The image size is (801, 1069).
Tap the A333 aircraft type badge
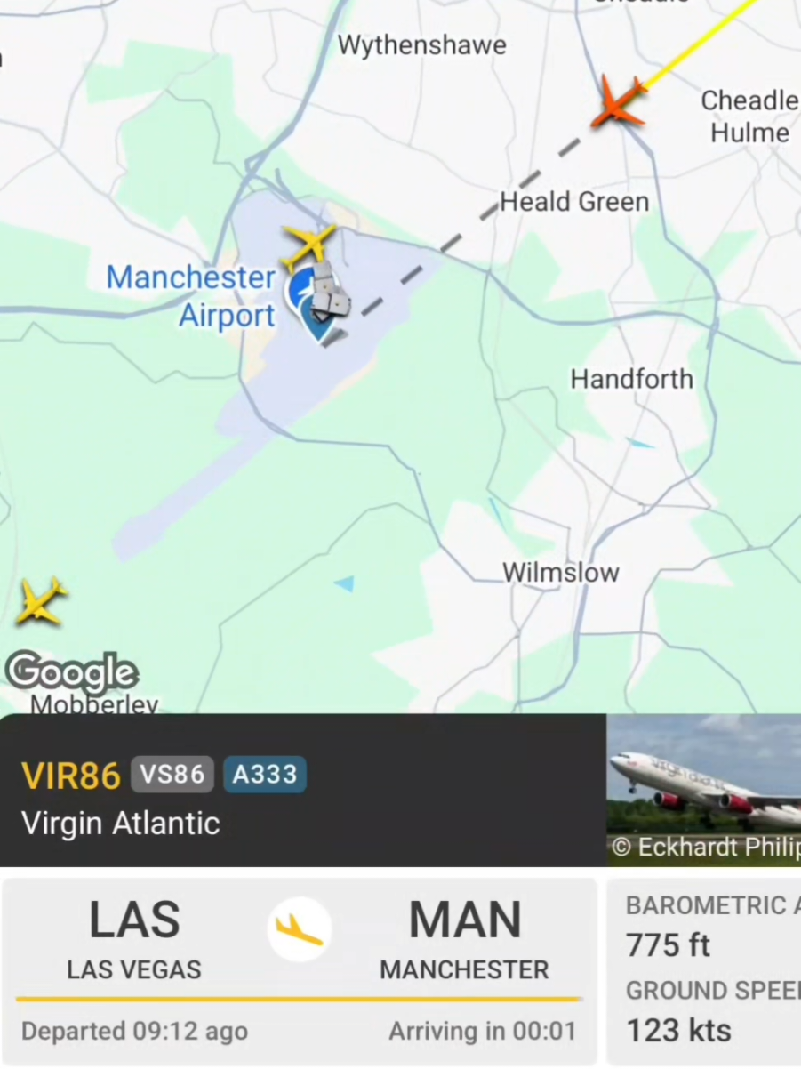click(265, 774)
